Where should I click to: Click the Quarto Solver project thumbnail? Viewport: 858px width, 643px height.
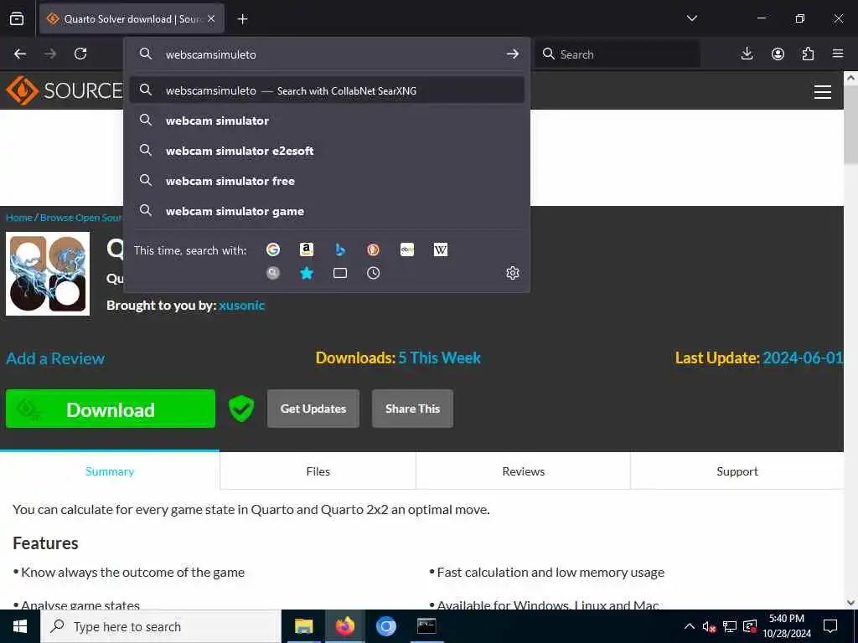(x=48, y=274)
